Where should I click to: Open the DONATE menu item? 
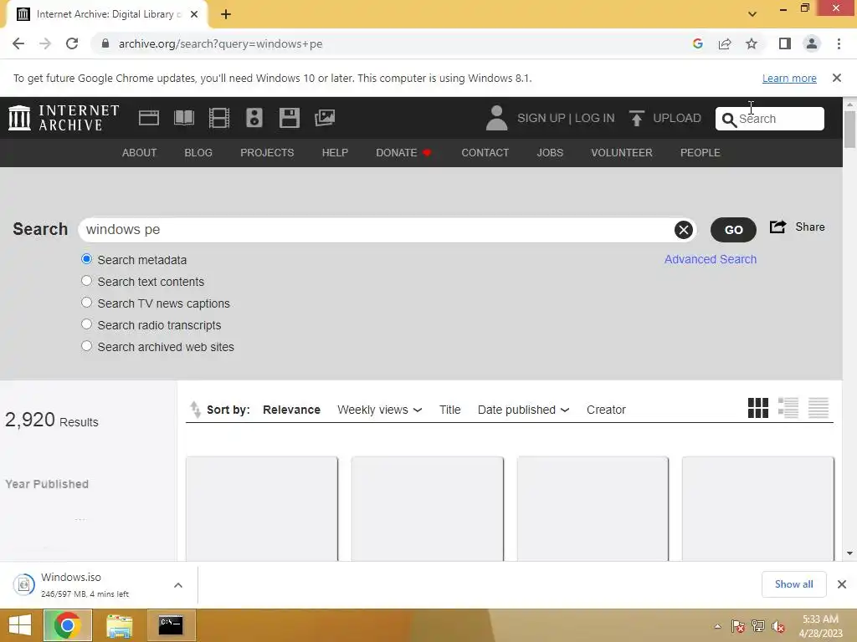click(403, 153)
